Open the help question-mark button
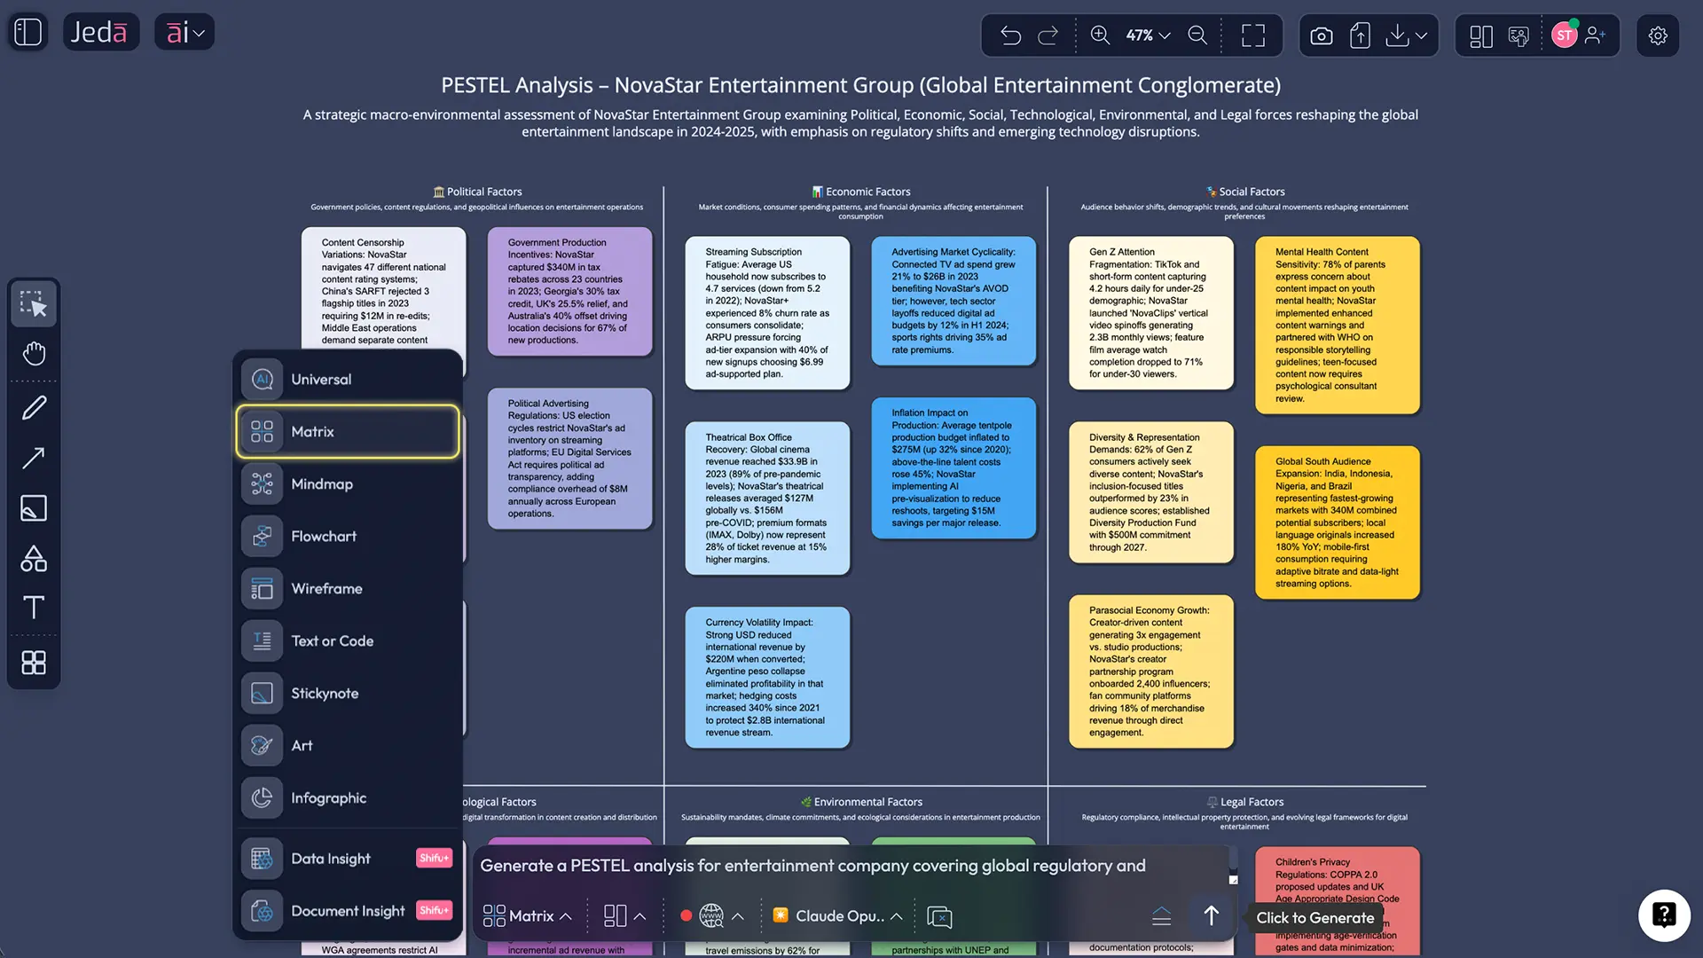The image size is (1703, 958). coord(1663,915)
